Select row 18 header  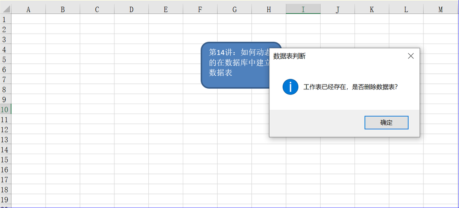click(x=5, y=189)
